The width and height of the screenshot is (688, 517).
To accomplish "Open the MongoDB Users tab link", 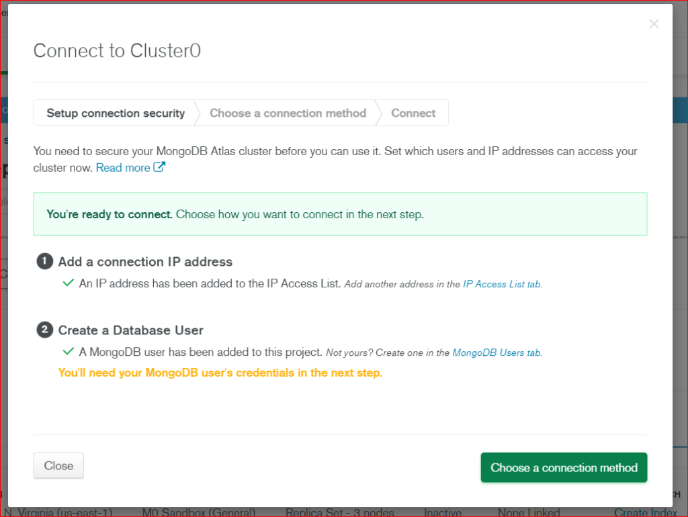I will point(497,352).
